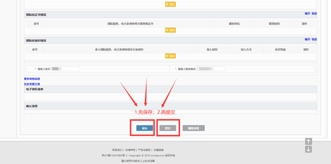Screen dimensions: 331x164
Task: Click the 京ICP备13031883号-2 footer text
Action: tap(114, 156)
